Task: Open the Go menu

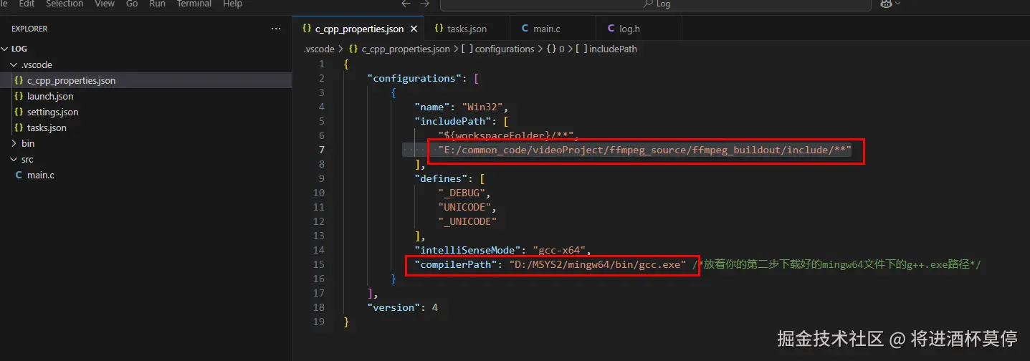Action: pos(132,4)
